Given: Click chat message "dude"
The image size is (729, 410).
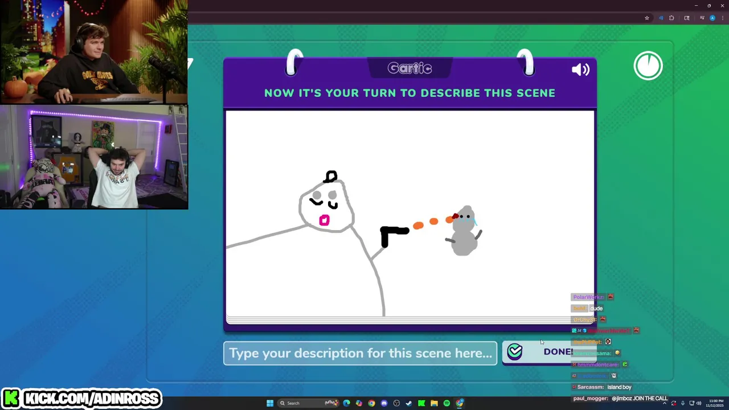Looking at the screenshot, I should click(x=596, y=308).
